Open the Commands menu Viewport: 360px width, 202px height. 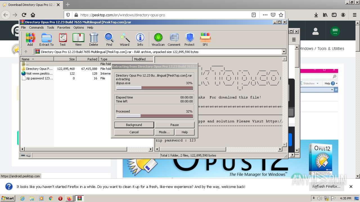point(36,27)
